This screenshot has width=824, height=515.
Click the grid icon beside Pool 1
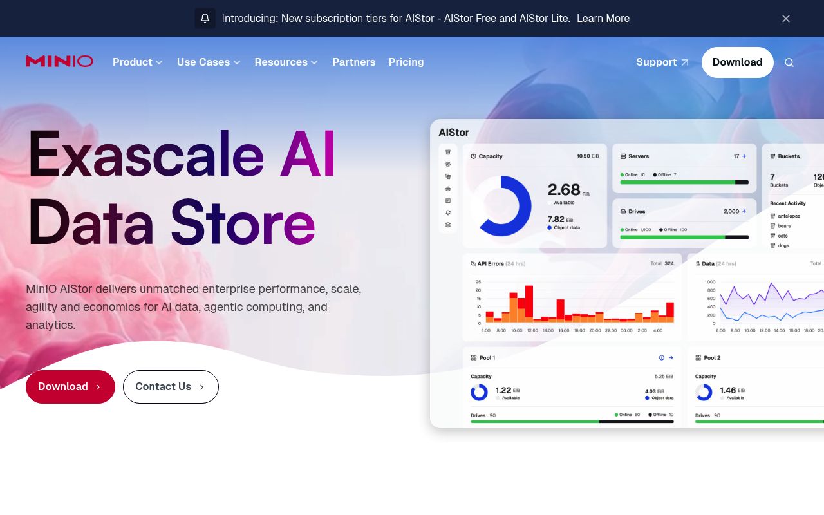[474, 357]
